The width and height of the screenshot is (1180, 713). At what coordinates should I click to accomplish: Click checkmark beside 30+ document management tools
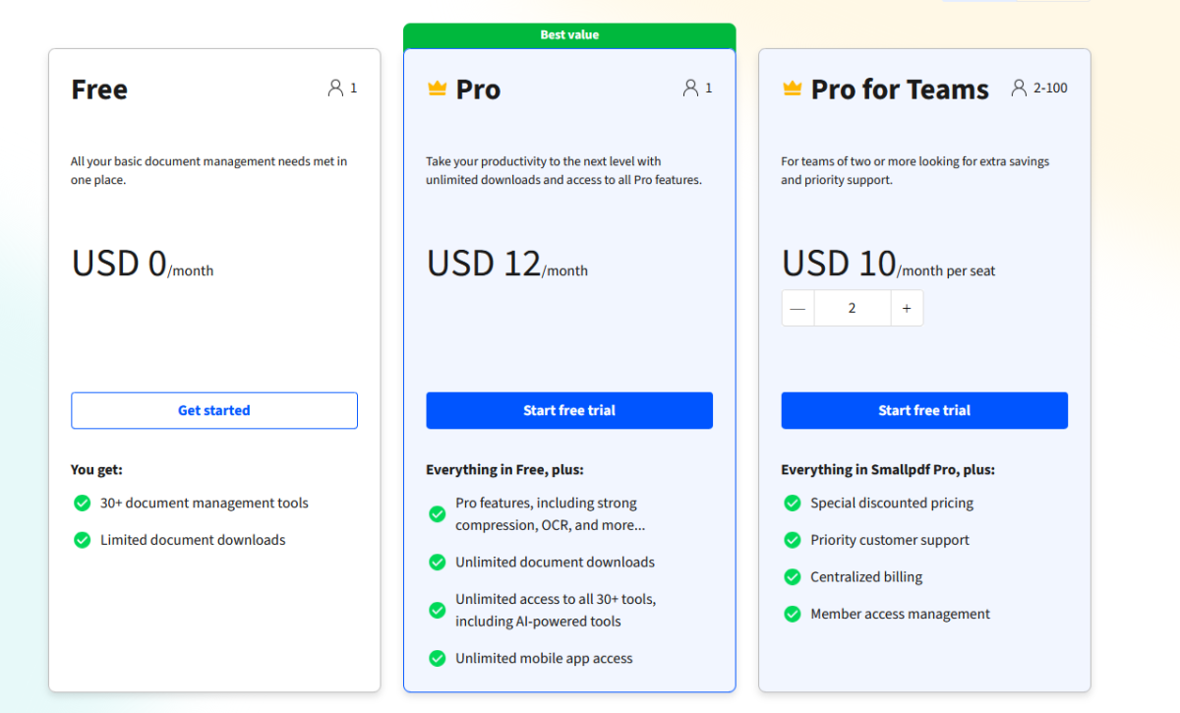(x=82, y=503)
